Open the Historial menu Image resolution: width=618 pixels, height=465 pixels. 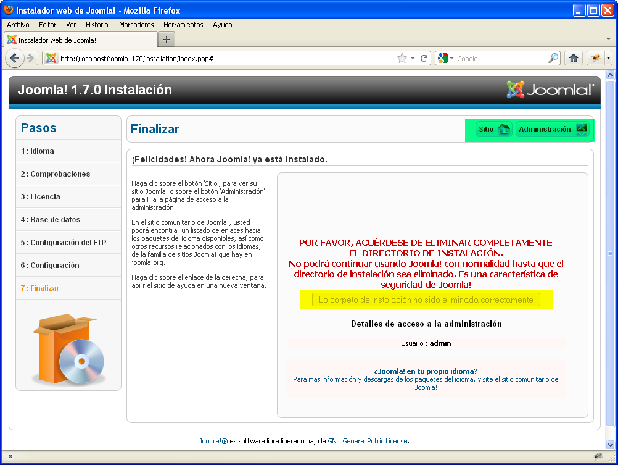[x=97, y=25]
